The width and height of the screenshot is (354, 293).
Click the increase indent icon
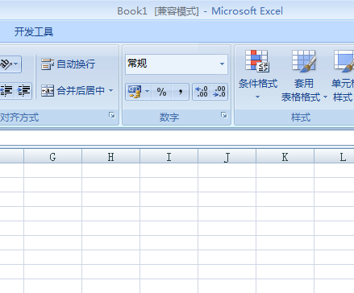23,91
